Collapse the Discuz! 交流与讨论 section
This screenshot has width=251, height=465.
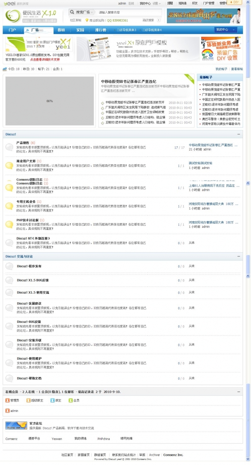pyautogui.click(x=238, y=256)
